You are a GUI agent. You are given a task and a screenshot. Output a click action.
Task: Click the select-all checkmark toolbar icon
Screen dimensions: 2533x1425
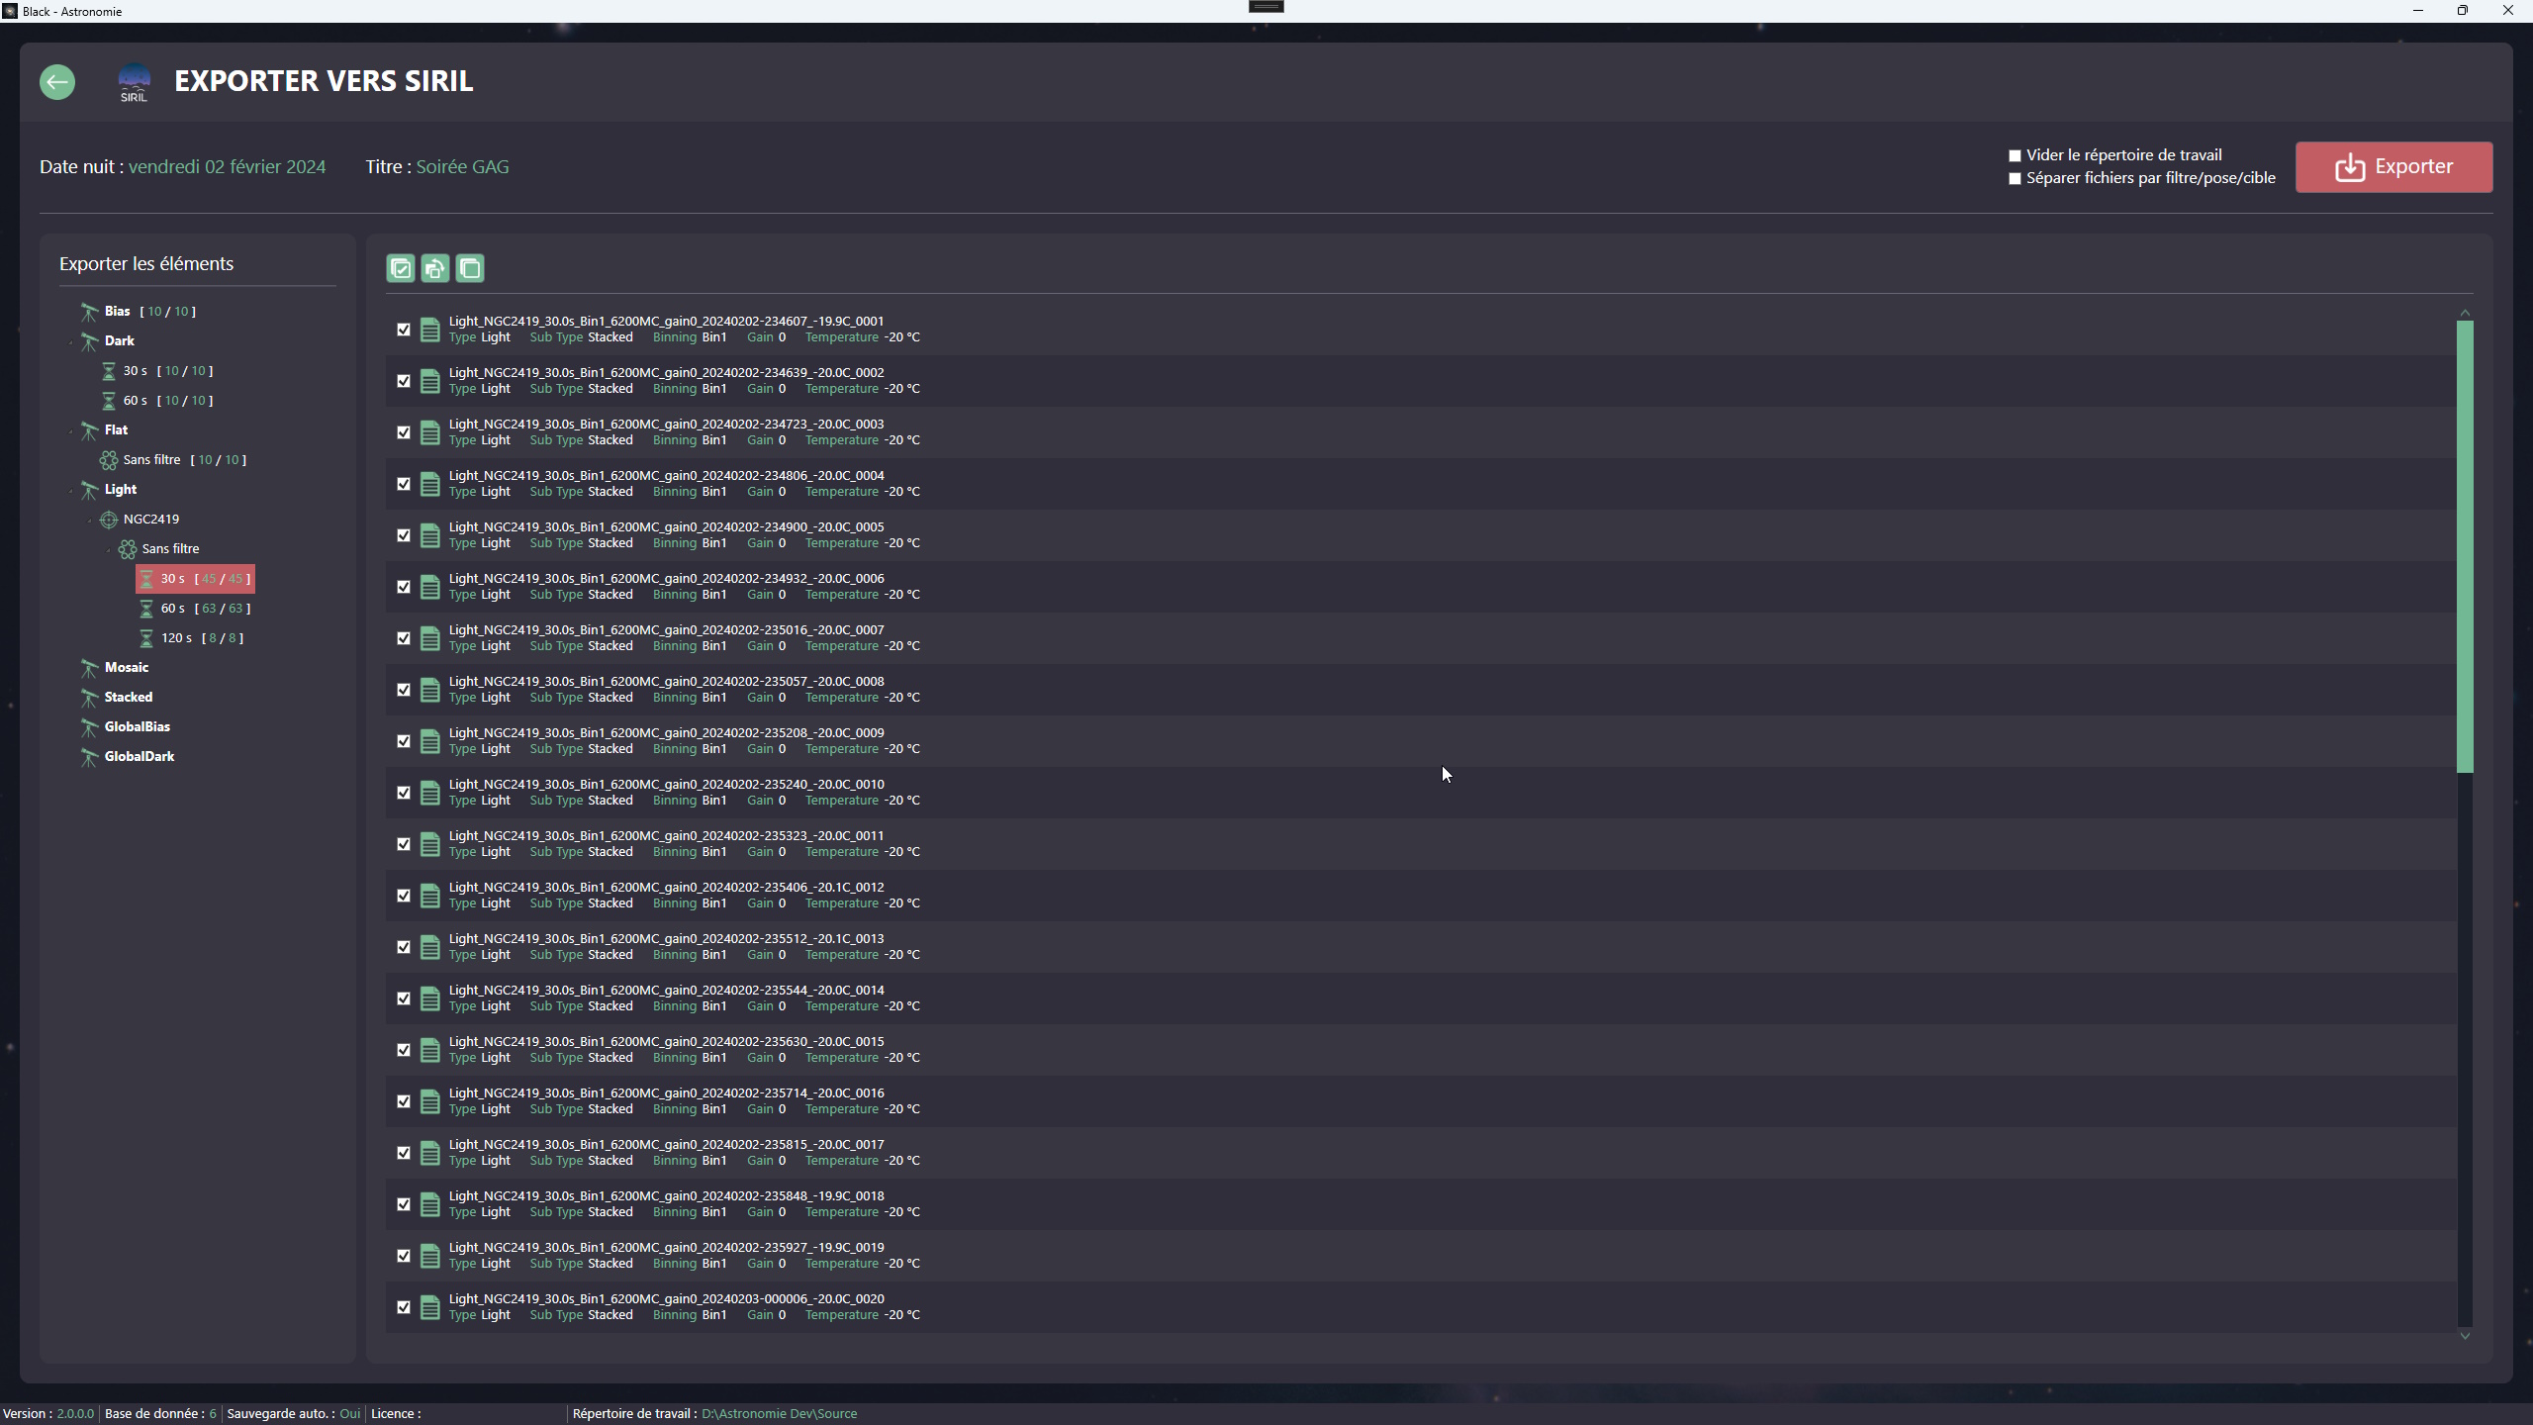[x=401, y=268]
